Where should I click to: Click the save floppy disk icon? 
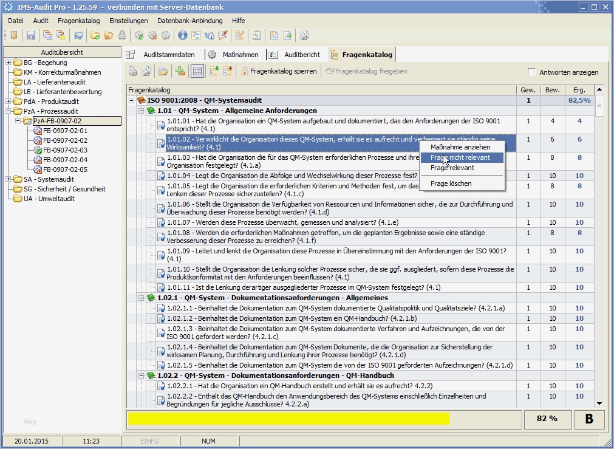coord(30,35)
